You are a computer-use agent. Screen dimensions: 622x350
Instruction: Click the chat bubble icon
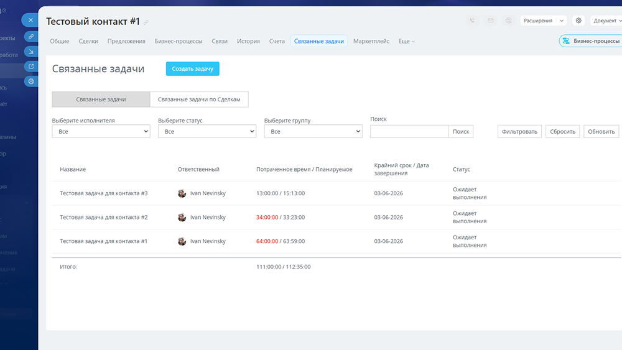click(509, 21)
